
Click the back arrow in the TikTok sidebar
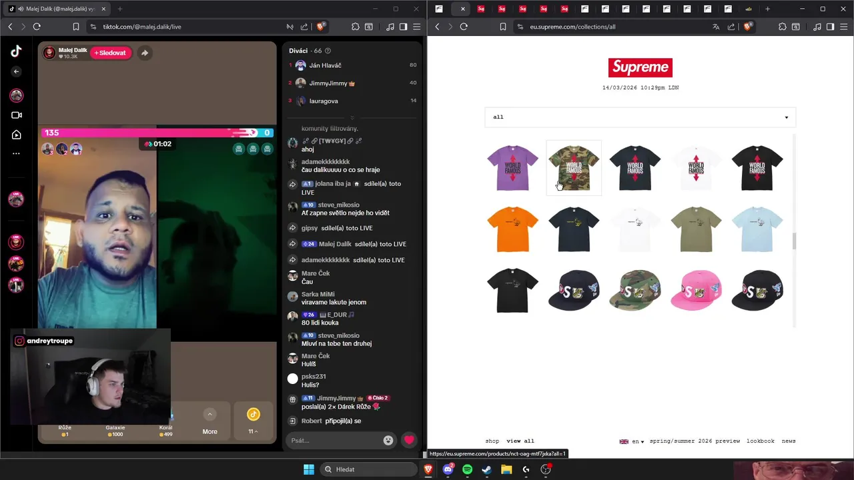16,71
